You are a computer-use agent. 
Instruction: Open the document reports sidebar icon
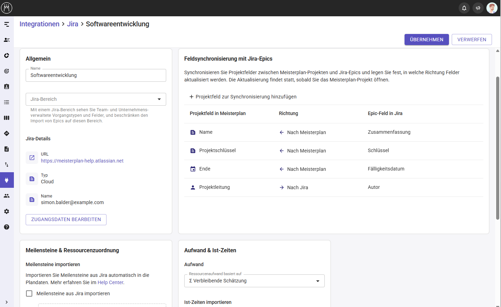pyautogui.click(x=7, y=149)
